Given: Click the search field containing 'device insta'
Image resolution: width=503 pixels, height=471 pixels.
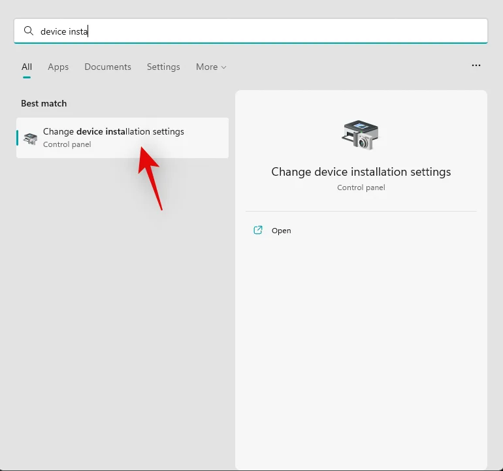Looking at the screenshot, I should click(261, 31).
